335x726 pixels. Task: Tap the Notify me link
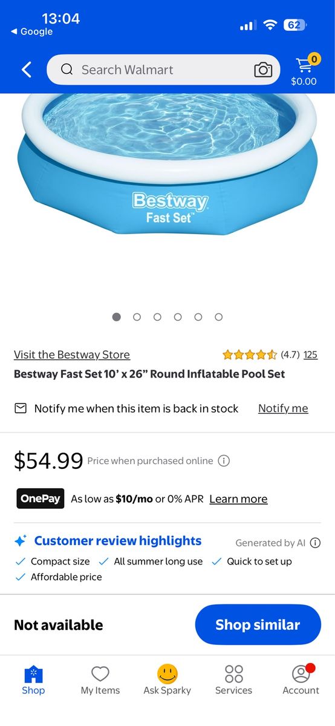pyautogui.click(x=283, y=408)
